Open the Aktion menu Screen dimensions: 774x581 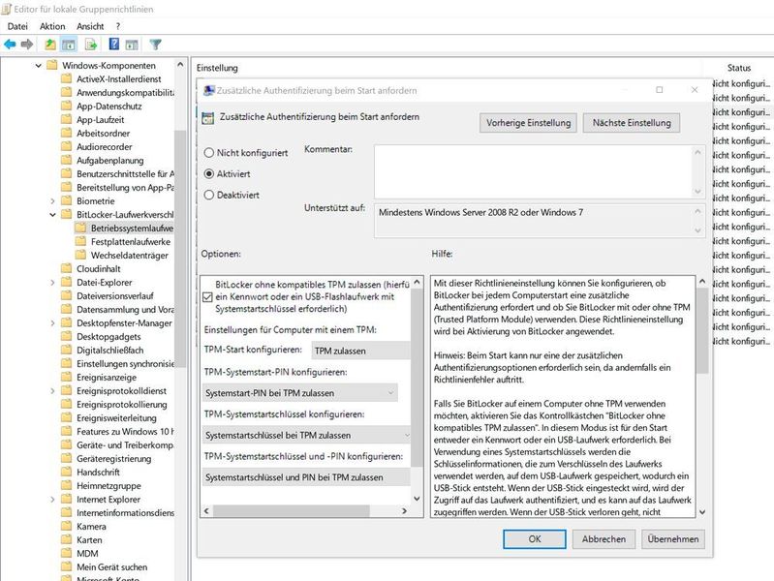[52, 26]
